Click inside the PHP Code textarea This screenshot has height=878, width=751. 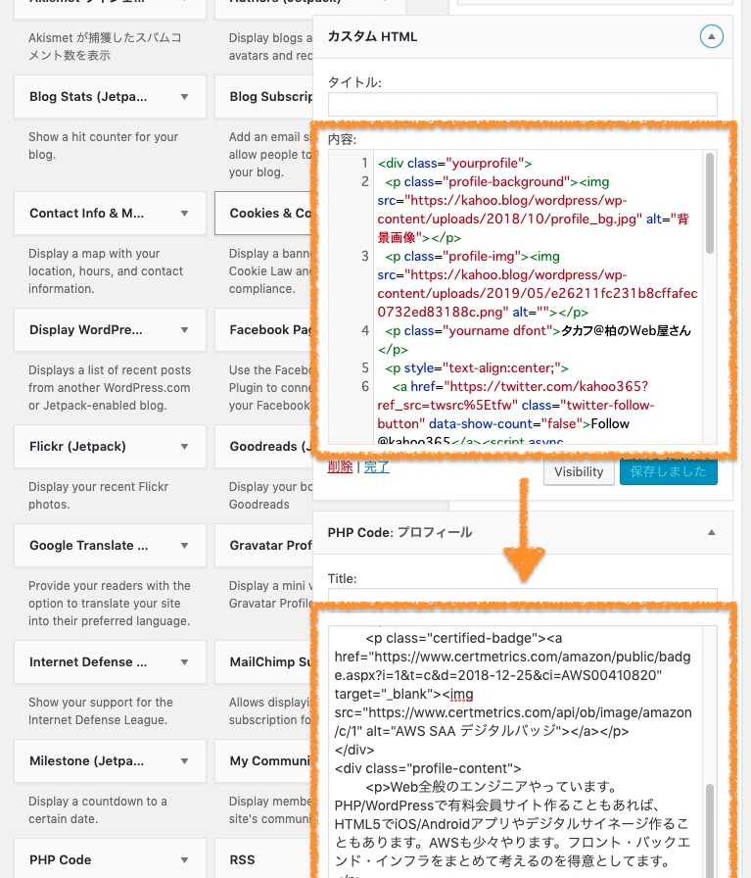click(x=519, y=745)
